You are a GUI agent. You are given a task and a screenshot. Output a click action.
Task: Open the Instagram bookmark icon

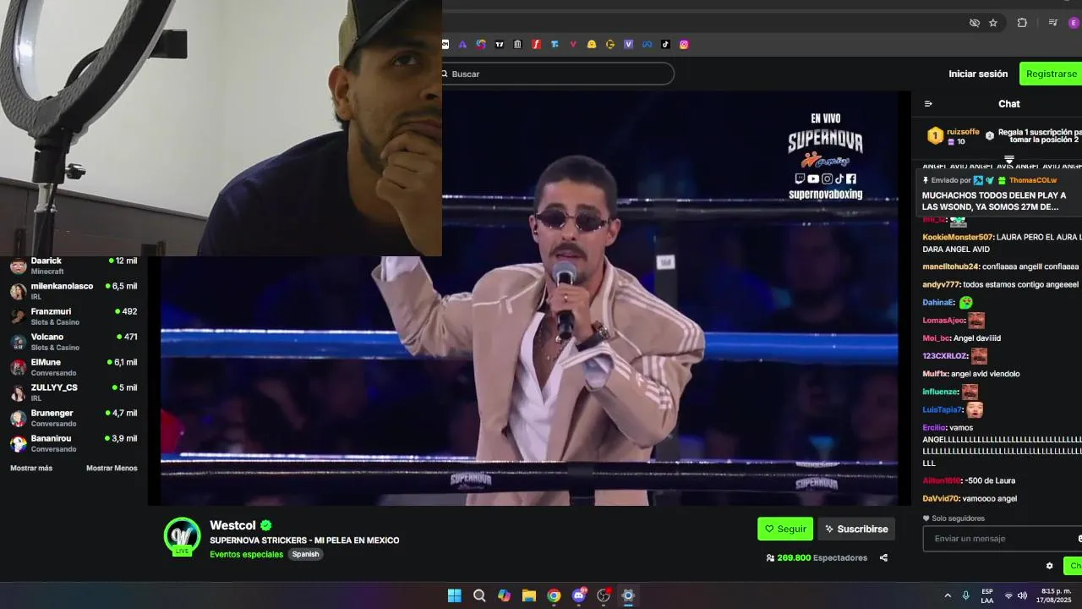[x=684, y=44]
